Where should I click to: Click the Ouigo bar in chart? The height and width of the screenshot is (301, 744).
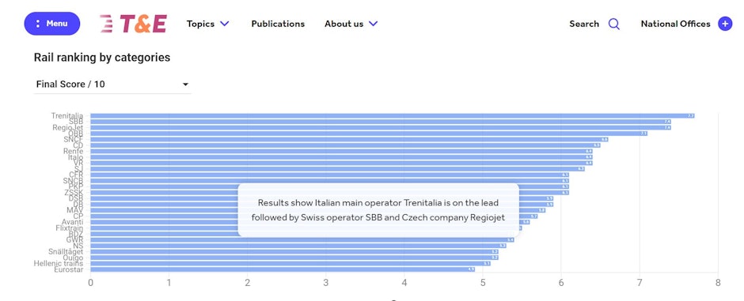pyautogui.click(x=294, y=258)
